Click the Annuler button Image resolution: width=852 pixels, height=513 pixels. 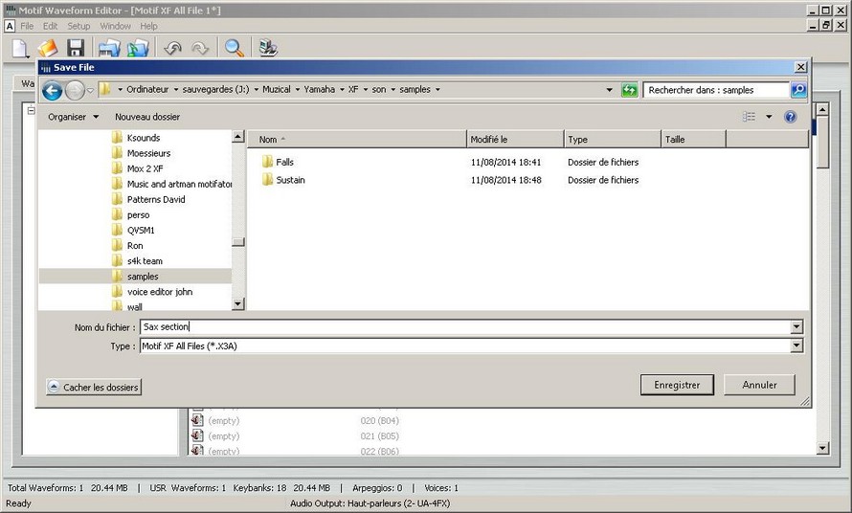coord(759,385)
